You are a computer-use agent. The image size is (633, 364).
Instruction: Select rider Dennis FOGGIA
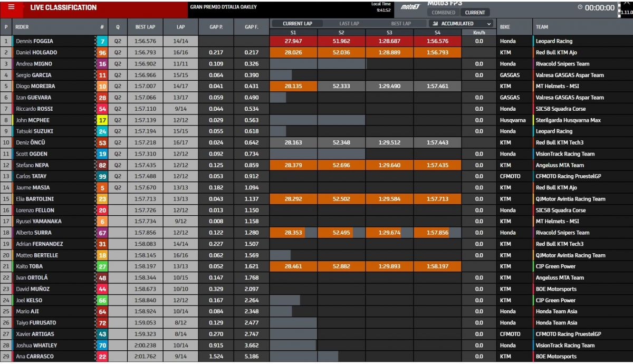[x=34, y=41]
